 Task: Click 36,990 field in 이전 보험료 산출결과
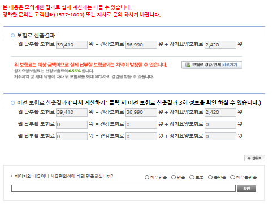141,112
